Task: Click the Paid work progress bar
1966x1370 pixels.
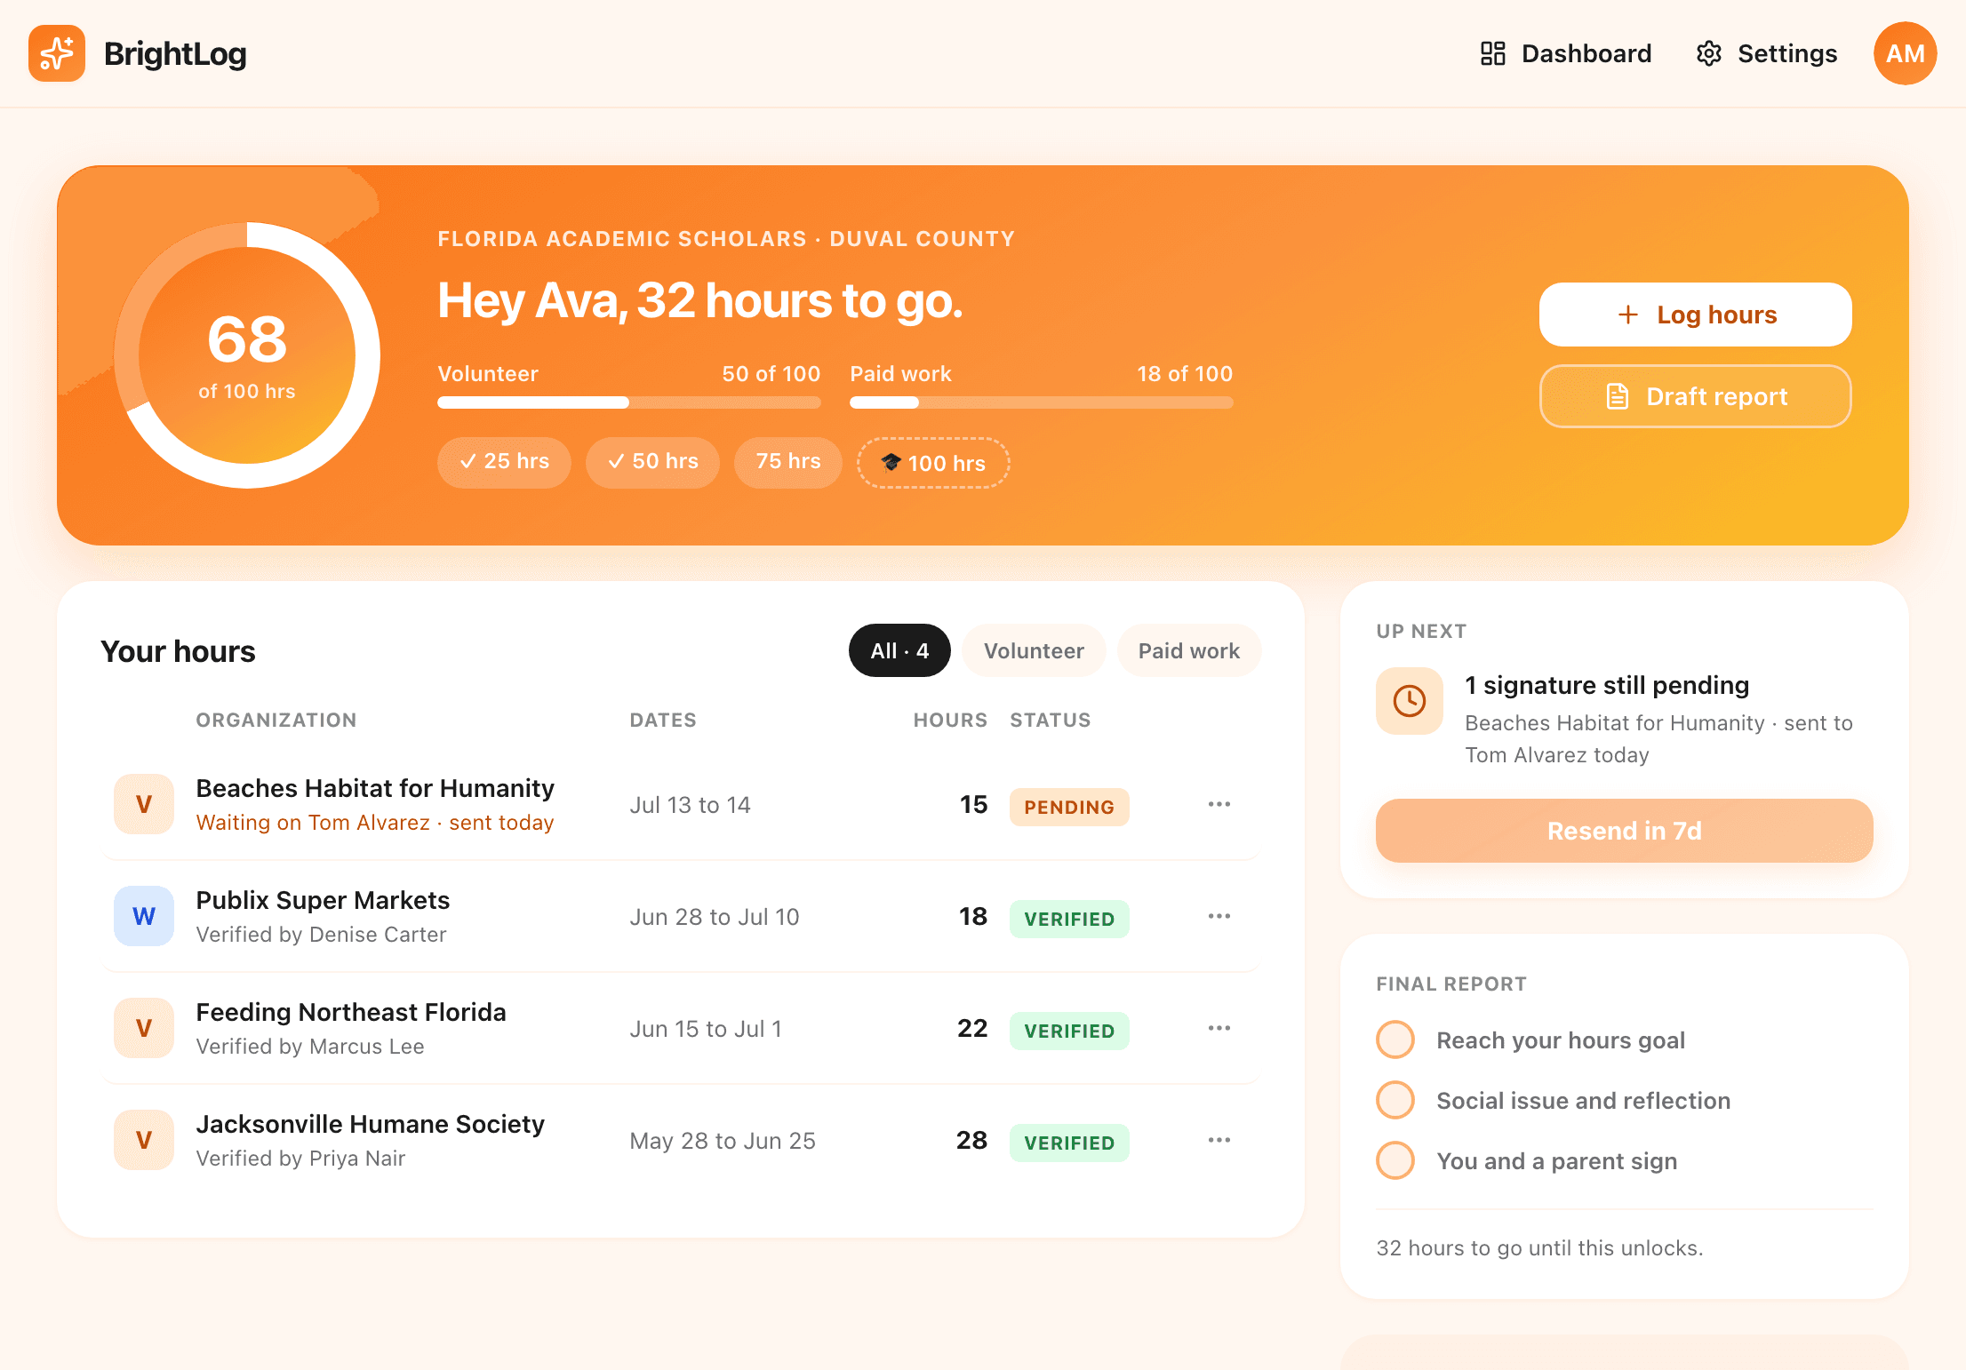Action: pos(1042,402)
